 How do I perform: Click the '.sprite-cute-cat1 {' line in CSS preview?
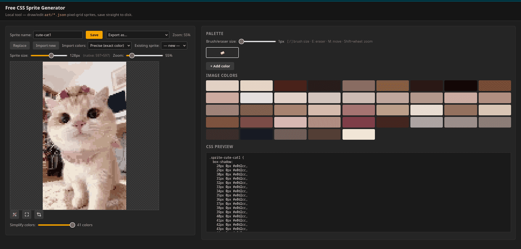[x=227, y=158]
